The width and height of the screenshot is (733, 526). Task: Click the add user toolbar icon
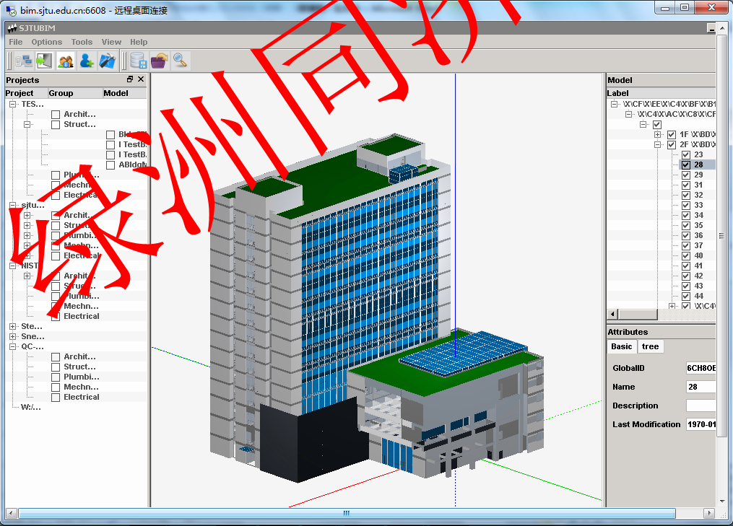tap(87, 61)
